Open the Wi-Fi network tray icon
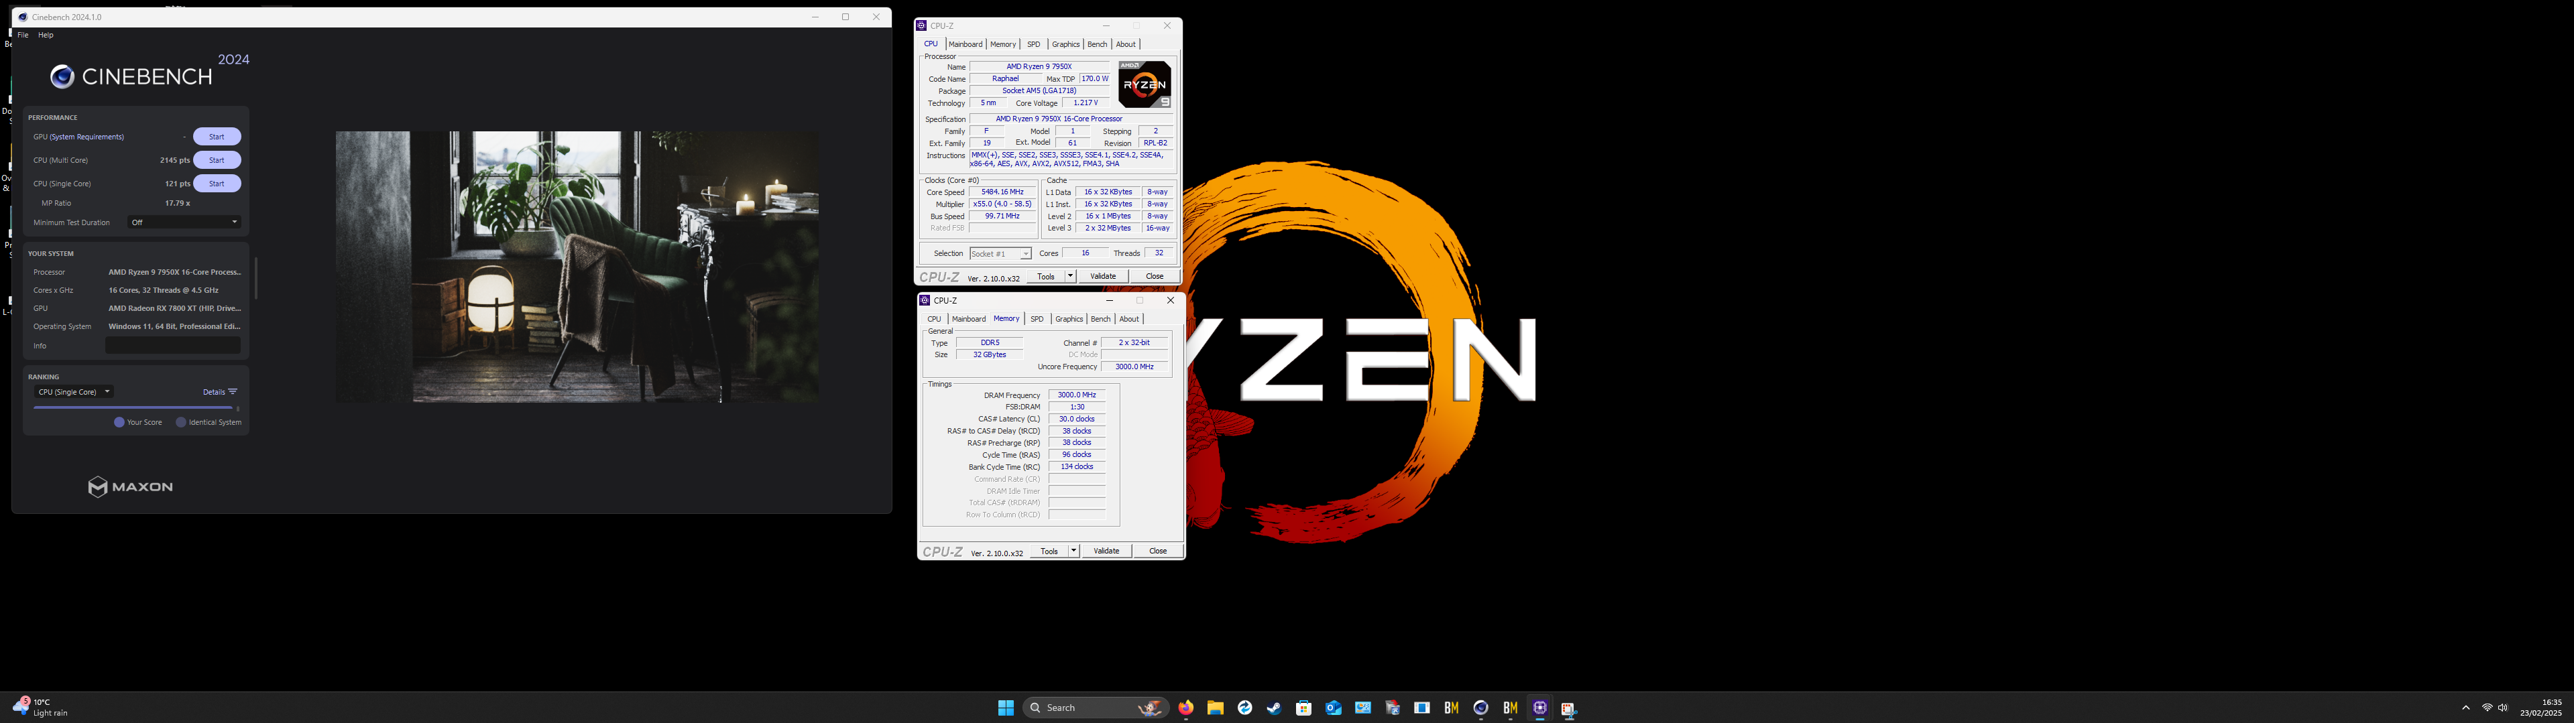Screen dimensions: 2574x723 point(2487,708)
